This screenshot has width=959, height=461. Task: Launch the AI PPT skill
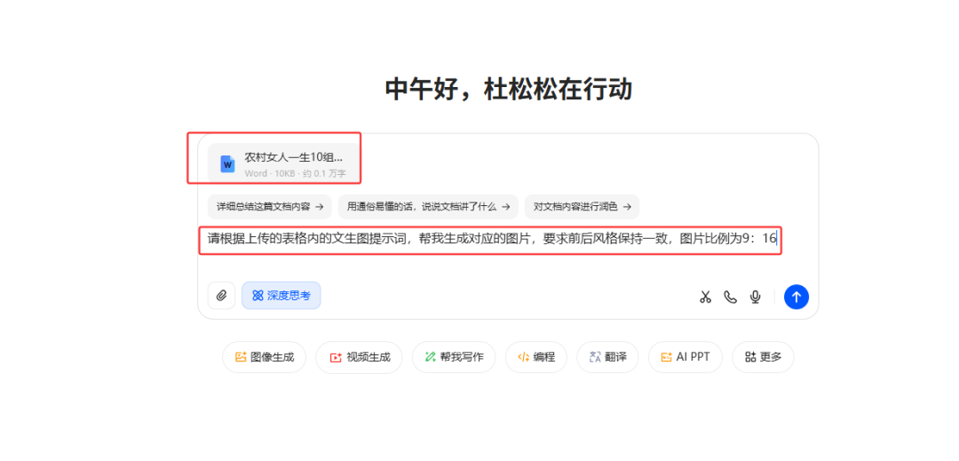click(685, 357)
